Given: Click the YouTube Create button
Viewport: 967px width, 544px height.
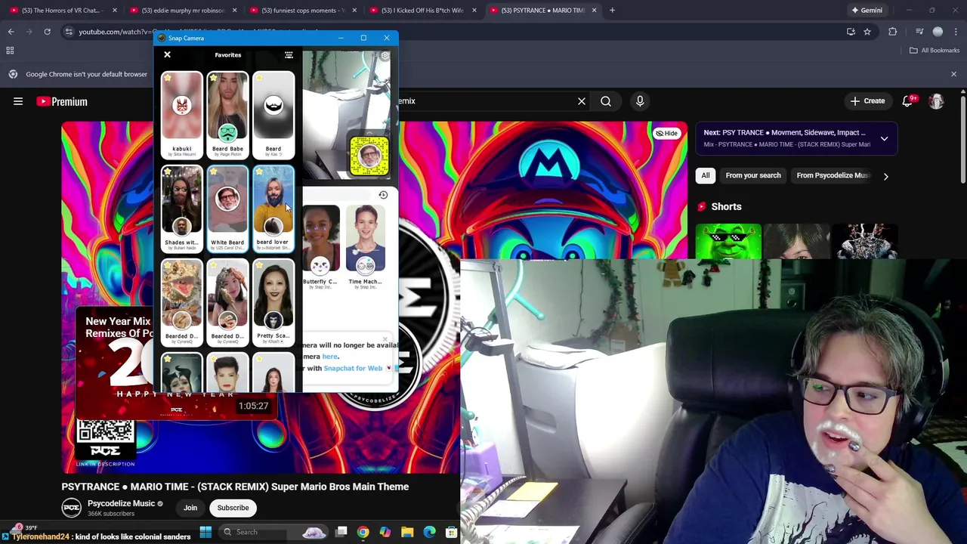Looking at the screenshot, I should click(867, 101).
